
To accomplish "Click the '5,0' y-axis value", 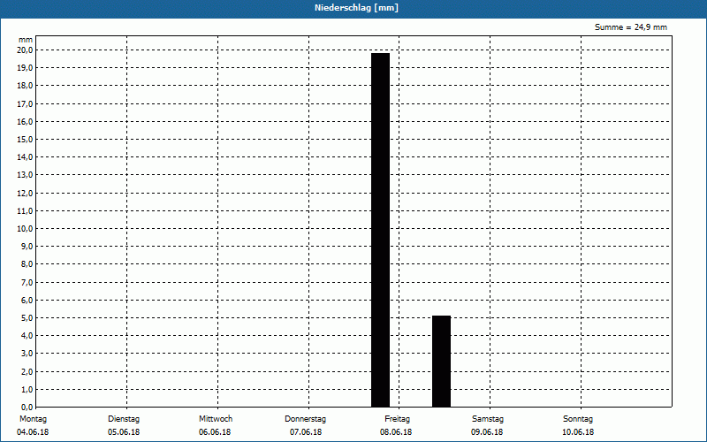I will click(27, 318).
